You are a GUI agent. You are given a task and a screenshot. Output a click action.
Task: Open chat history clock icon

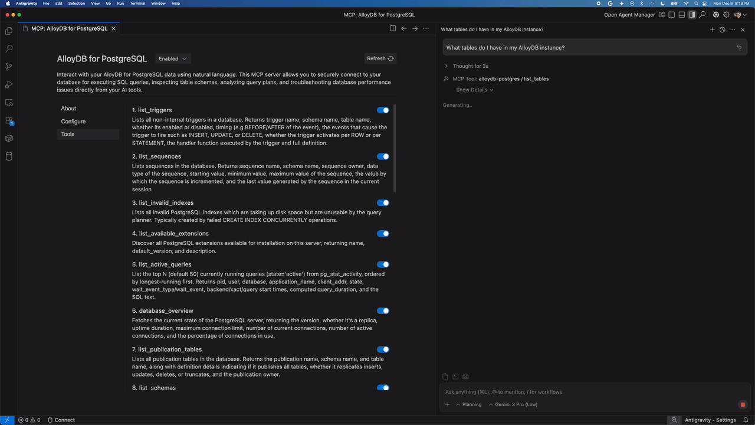coord(723,30)
